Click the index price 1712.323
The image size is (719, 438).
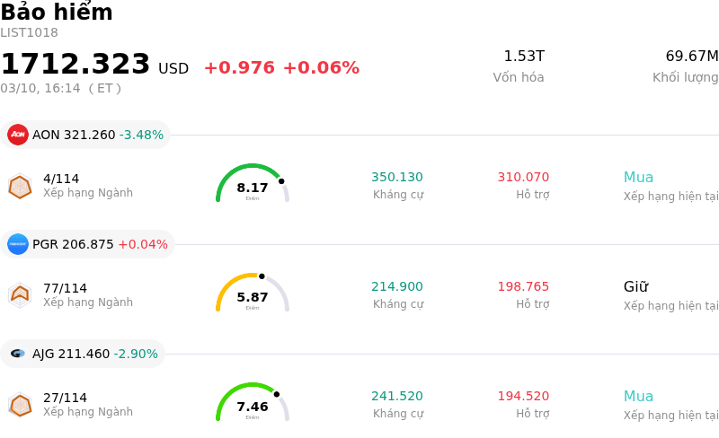pos(75,65)
